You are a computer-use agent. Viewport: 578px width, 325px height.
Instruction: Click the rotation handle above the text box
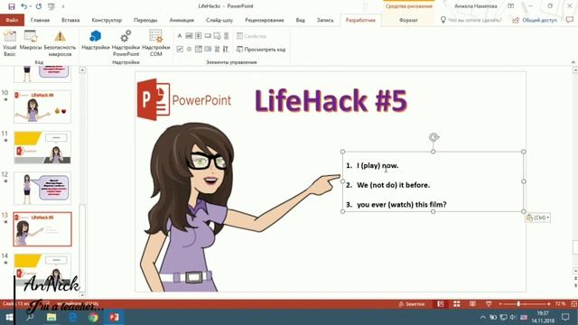click(x=433, y=137)
